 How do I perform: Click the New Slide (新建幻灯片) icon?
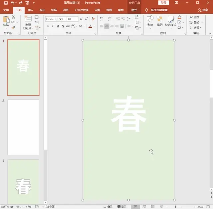pyautogui.click(x=28, y=19)
